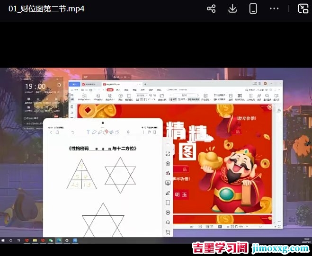Select the pen annotation icon in sidebar
The image size is (312, 256).
pyautogui.click(x=168, y=193)
